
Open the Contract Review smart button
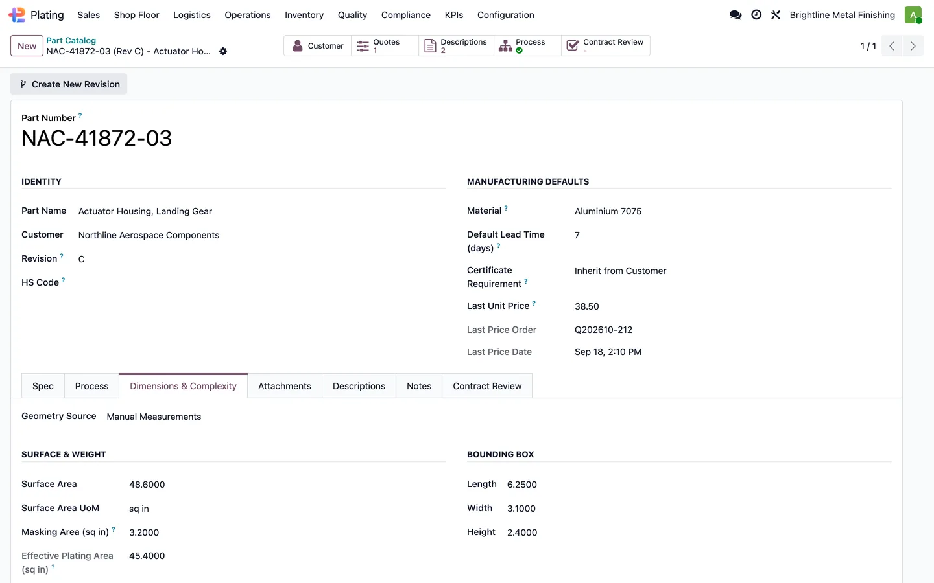[x=606, y=46]
